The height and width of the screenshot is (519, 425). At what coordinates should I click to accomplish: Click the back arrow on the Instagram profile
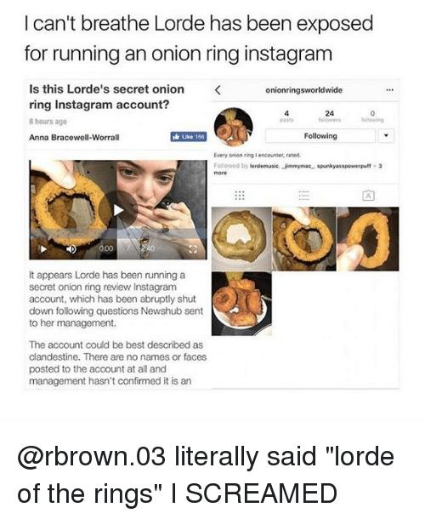pyautogui.click(x=218, y=90)
